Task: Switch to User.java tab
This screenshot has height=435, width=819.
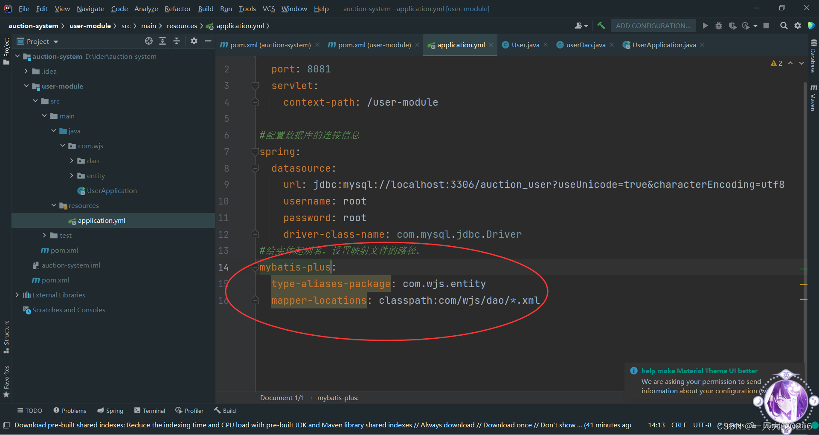Action: 525,45
